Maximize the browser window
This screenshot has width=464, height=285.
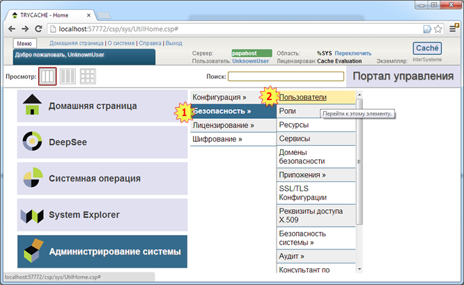434,5
